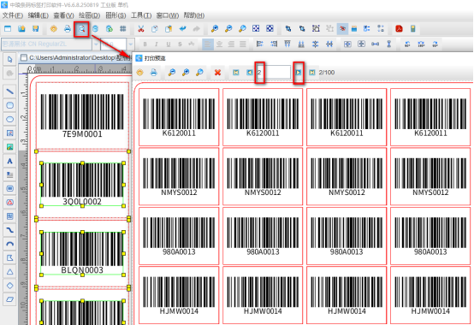The height and width of the screenshot is (325, 474).
Task: Click the printer icon in the print preview toolbar
Action: tap(153, 72)
